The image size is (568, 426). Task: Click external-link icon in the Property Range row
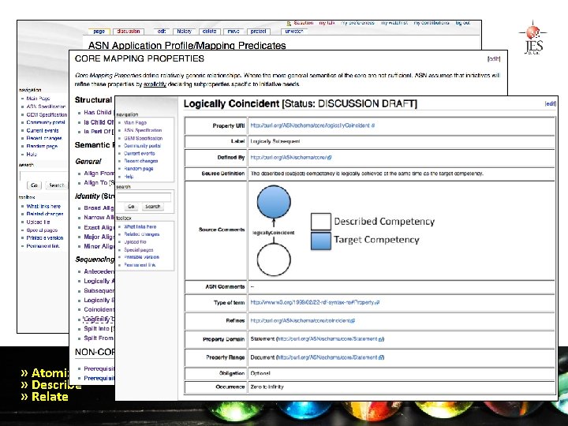click(380, 357)
